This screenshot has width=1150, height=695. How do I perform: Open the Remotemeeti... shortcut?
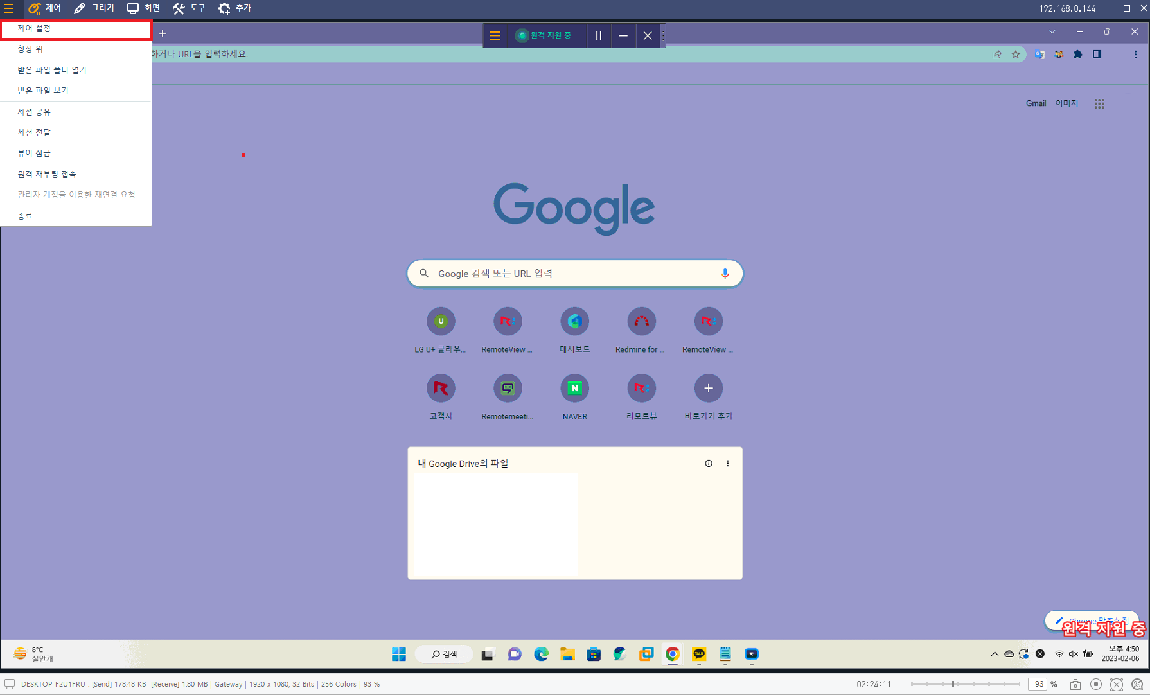coord(508,398)
